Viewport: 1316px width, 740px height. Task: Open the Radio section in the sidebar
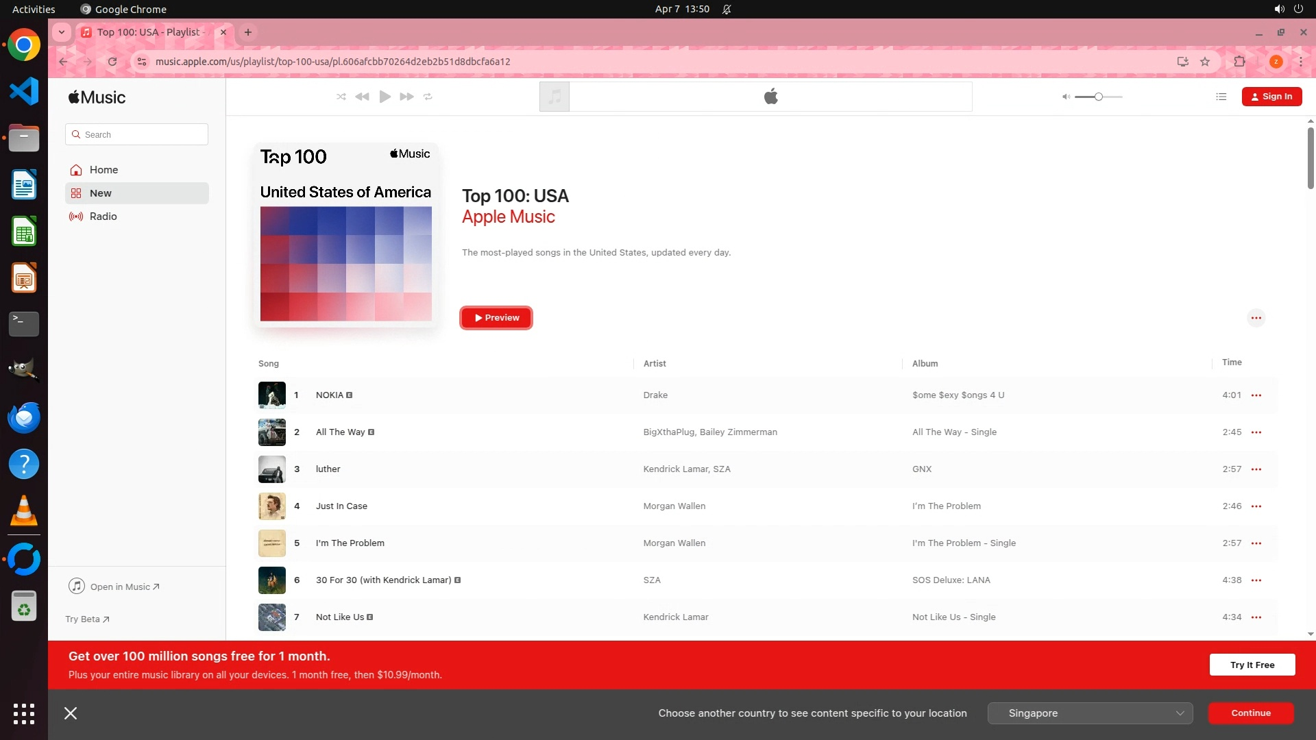(x=103, y=217)
